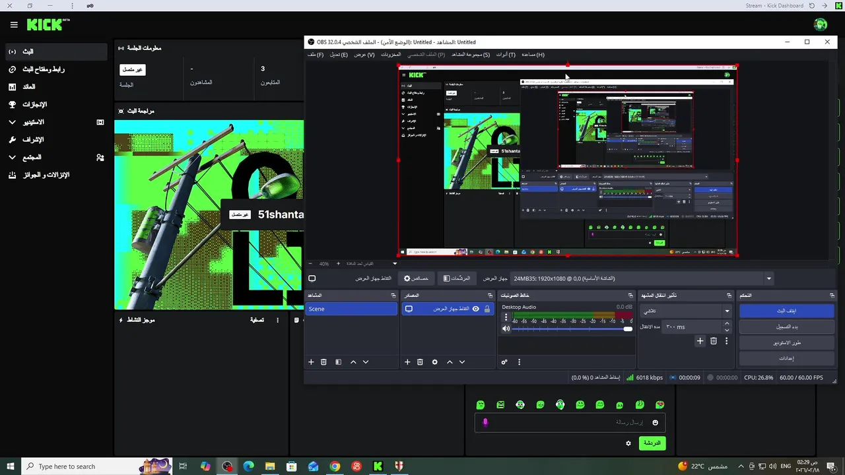The image size is (845, 475).
Task: Click green الدردشة chat button
Action: click(x=652, y=443)
